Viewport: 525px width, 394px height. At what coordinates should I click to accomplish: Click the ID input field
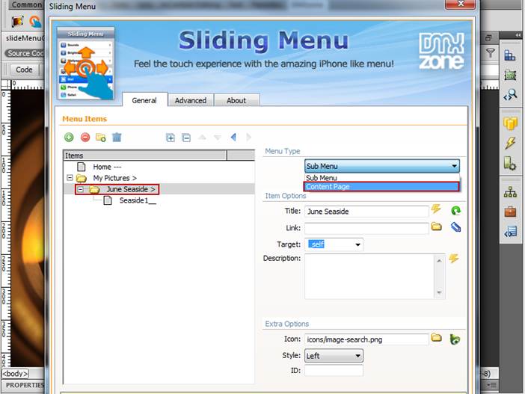(x=334, y=371)
